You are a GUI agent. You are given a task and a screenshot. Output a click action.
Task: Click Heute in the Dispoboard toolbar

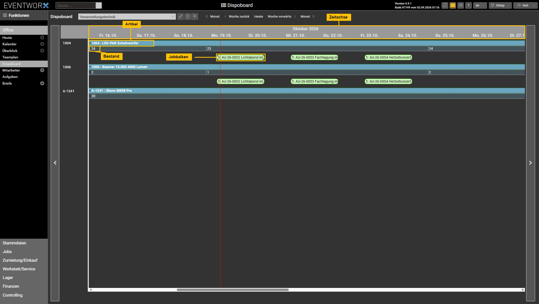(x=258, y=17)
